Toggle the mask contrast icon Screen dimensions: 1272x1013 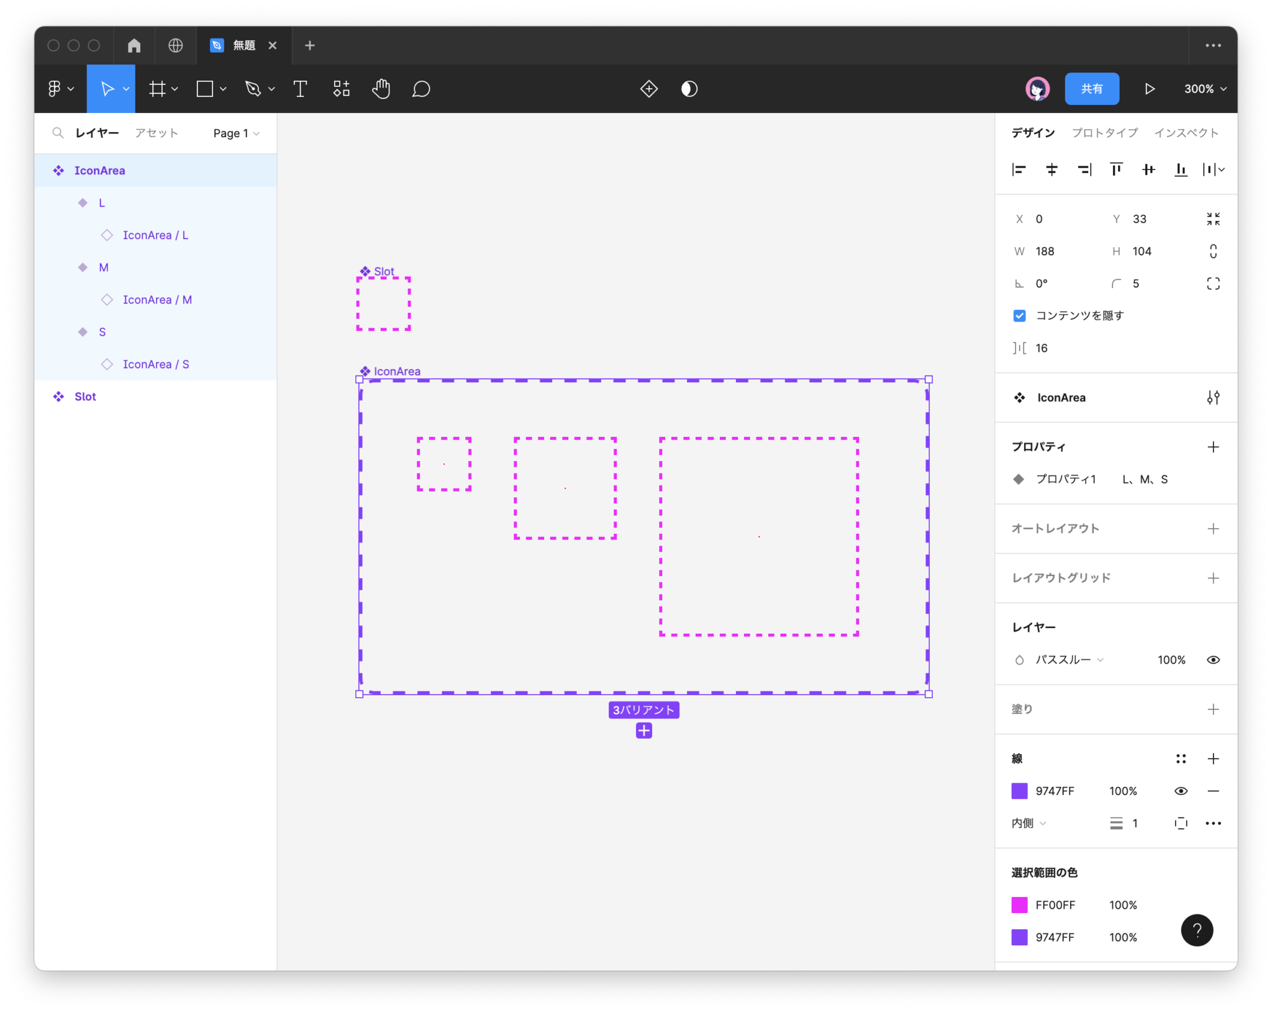point(689,89)
